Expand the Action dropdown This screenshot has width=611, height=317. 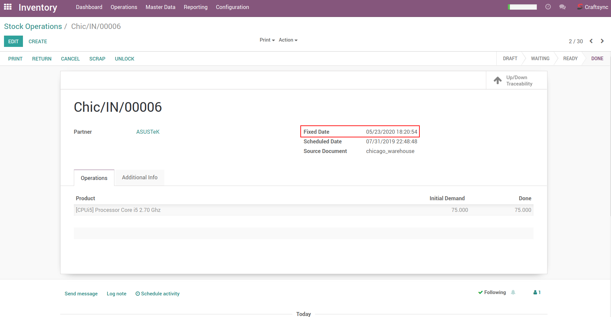(x=288, y=40)
